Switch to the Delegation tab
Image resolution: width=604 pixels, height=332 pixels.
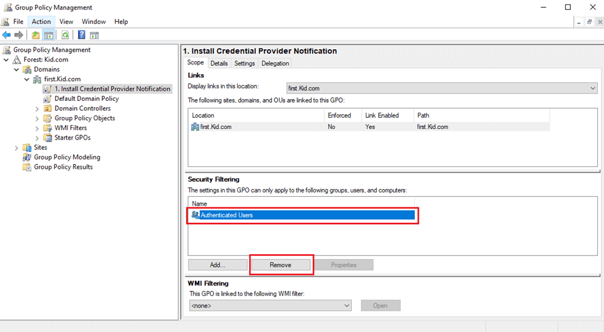275,64
